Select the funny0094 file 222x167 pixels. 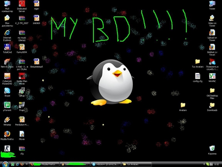[22, 49]
